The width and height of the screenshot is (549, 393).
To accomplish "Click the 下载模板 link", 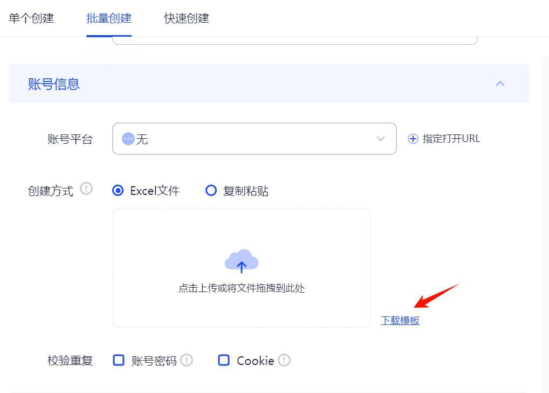I will point(400,321).
